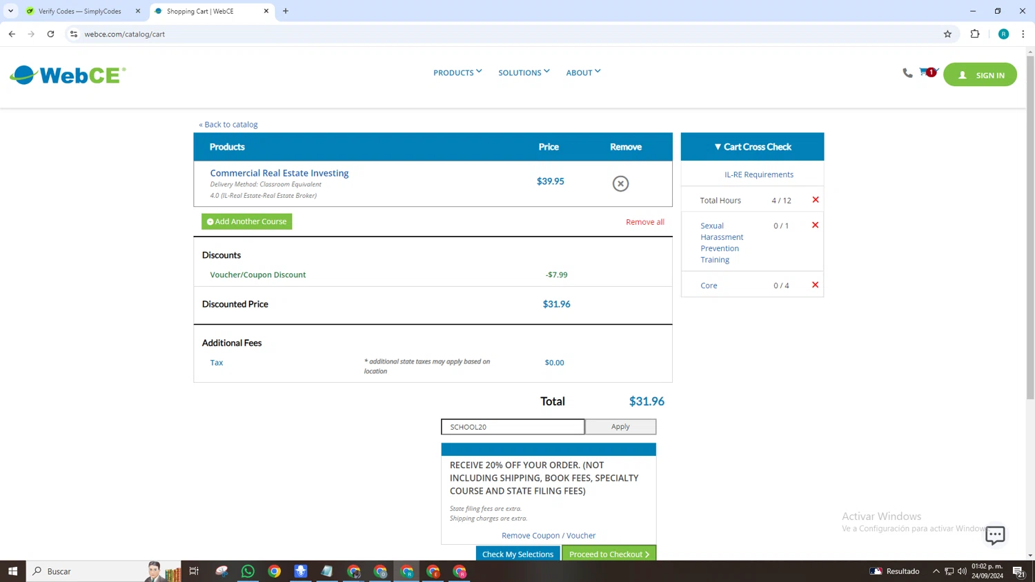Click the taskbar clock and date
The image size is (1035, 582).
pyautogui.click(x=987, y=571)
